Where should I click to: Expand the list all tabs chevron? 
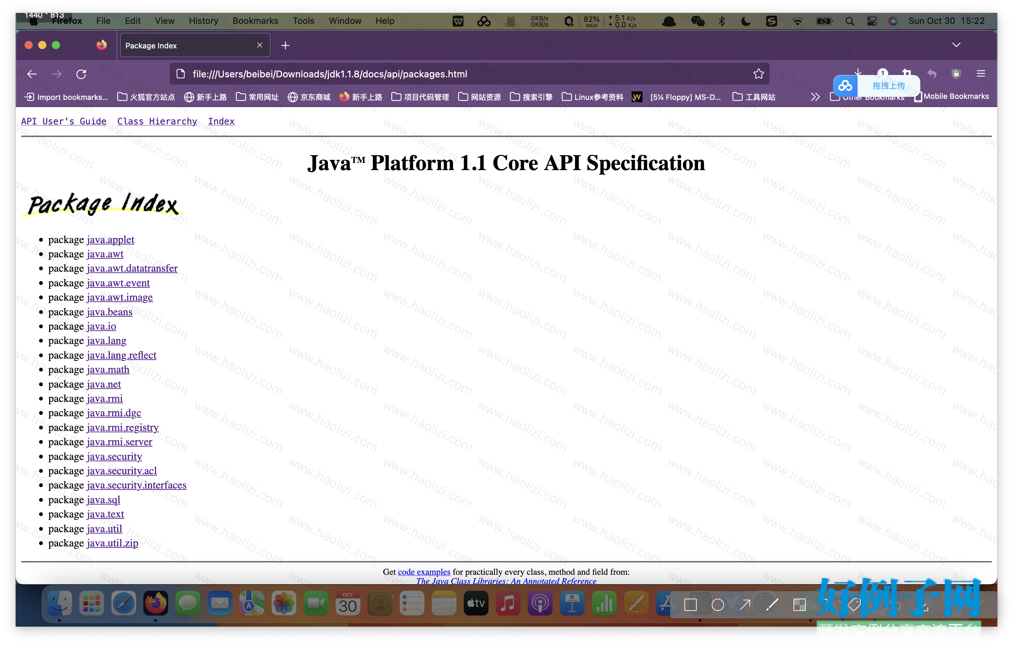[x=956, y=45]
